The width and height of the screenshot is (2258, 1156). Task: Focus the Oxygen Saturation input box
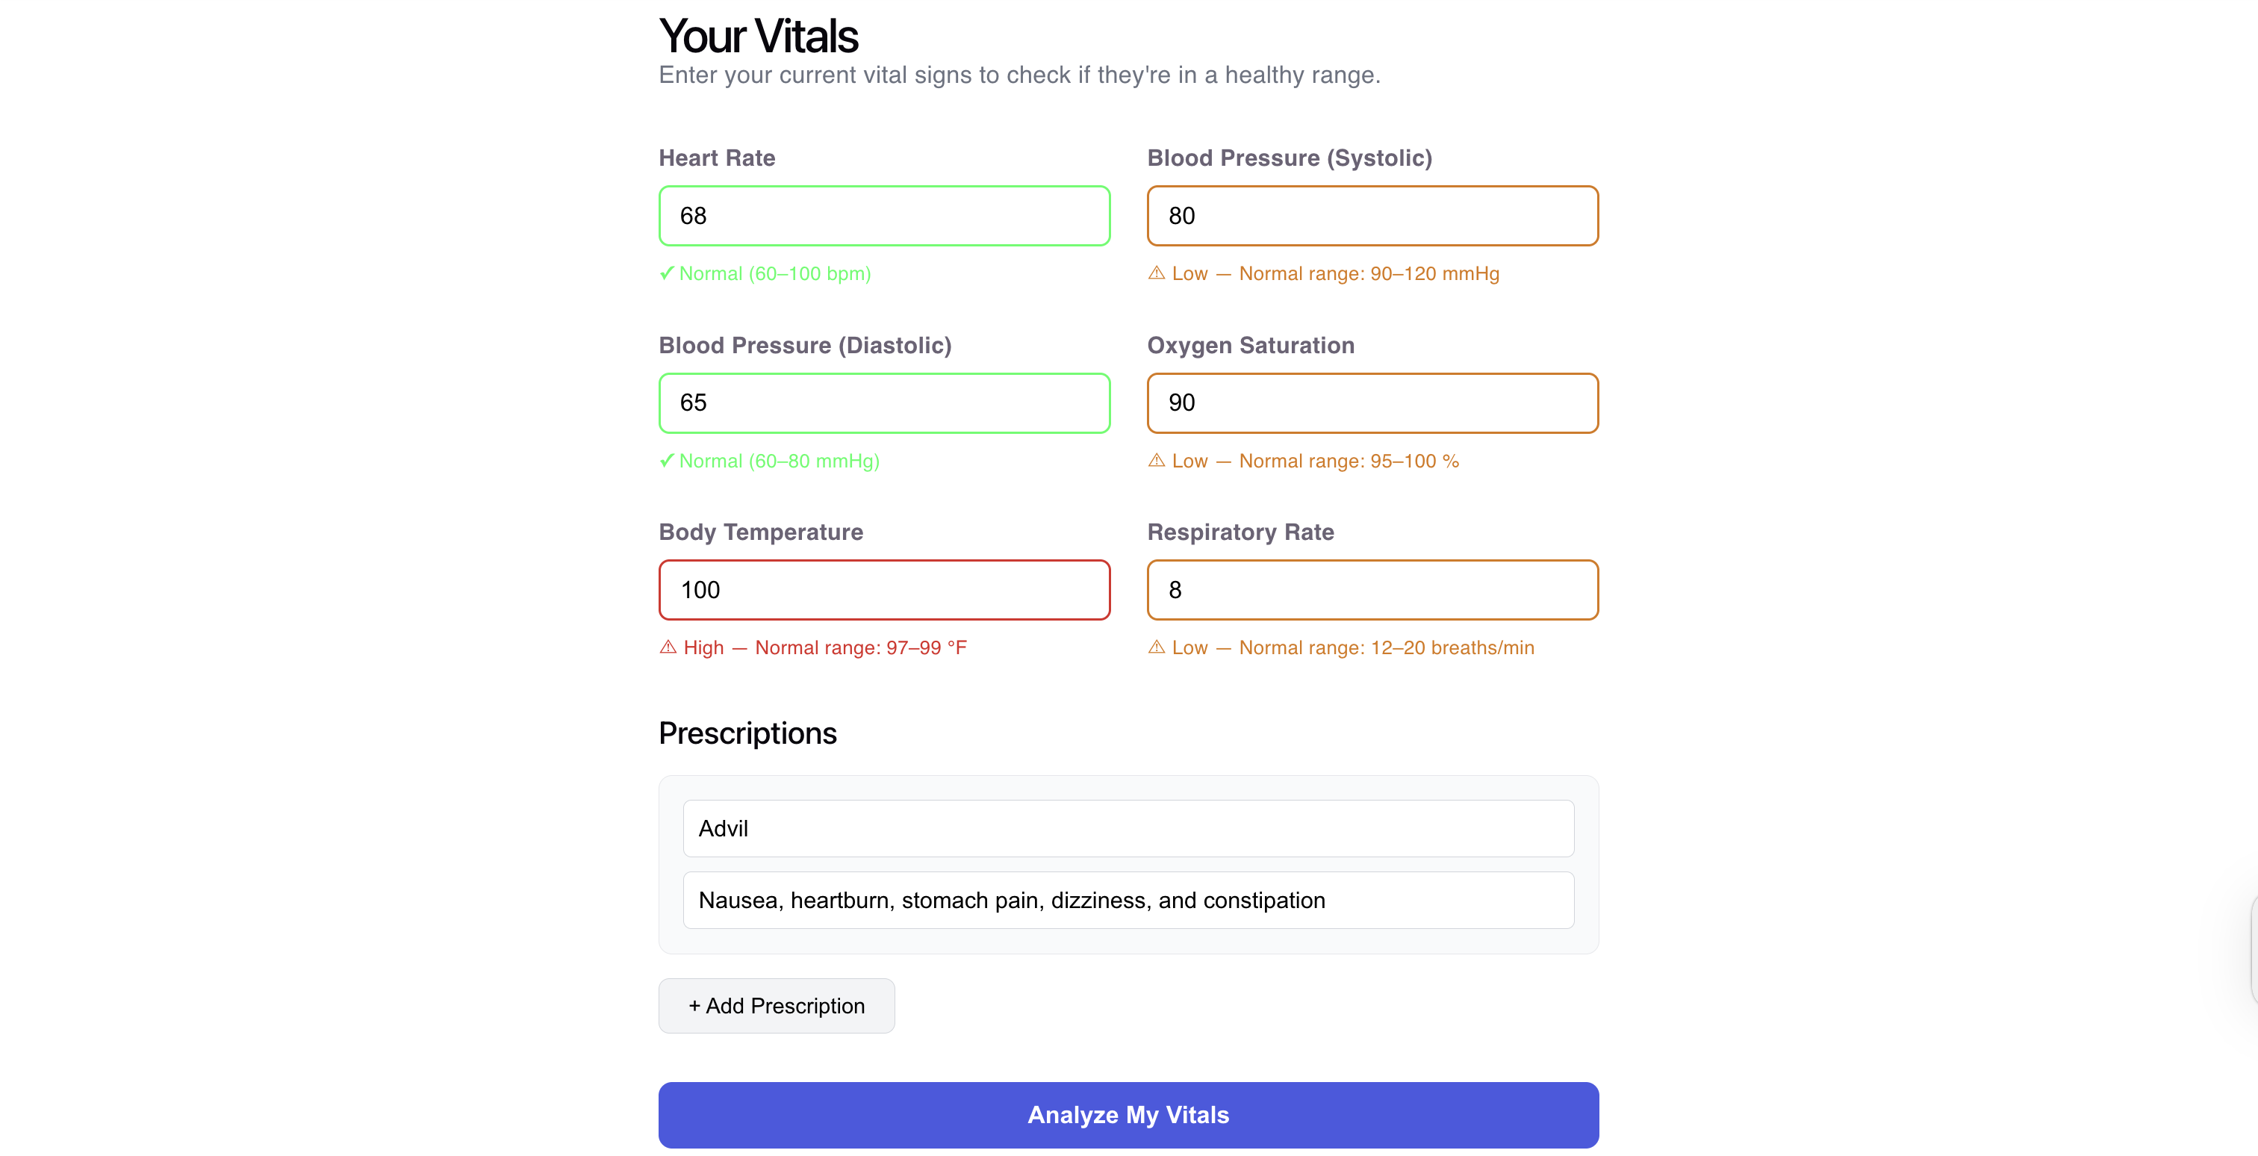pyautogui.click(x=1372, y=403)
